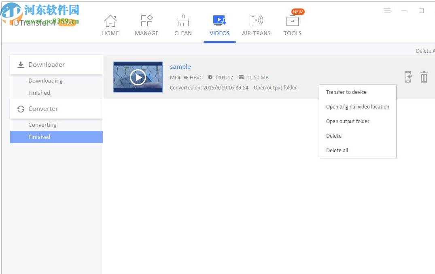This screenshot has height=274, width=435.
Task: Choose Transfer to device from context menu
Action: coord(346,92)
